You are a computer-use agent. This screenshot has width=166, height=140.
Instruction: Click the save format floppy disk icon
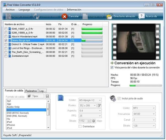[48, 96]
